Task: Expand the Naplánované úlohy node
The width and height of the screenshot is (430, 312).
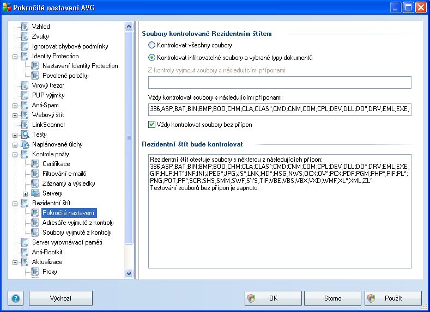Action: (15, 145)
